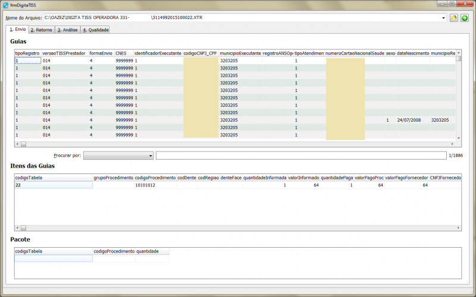The height and width of the screenshot is (297, 476).
Task: Select the first tipoRegistro cell in Guias
Action: coord(27,61)
